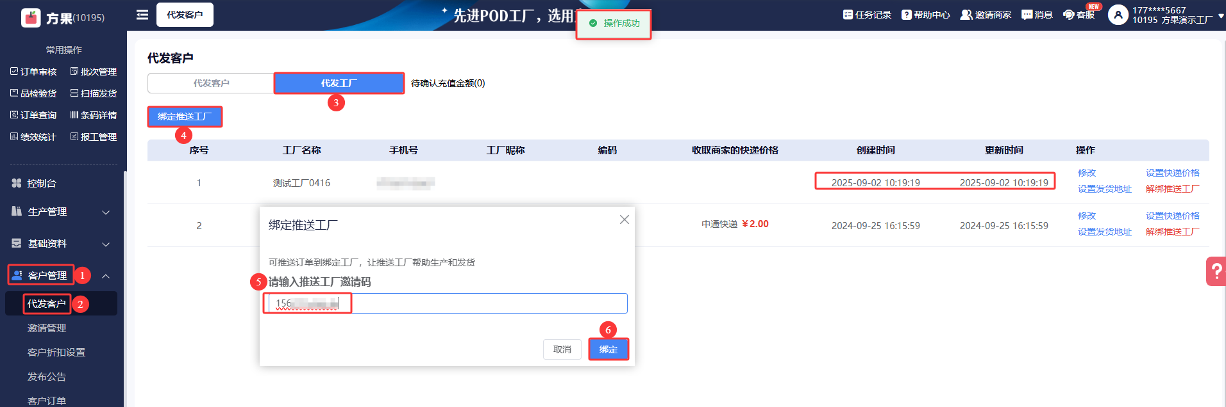Open 任务记录 task records icon
Viewport: 1226px width, 407px height.
coord(848,15)
